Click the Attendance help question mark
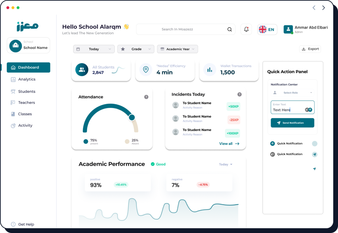This screenshot has height=233, width=338. point(146,97)
